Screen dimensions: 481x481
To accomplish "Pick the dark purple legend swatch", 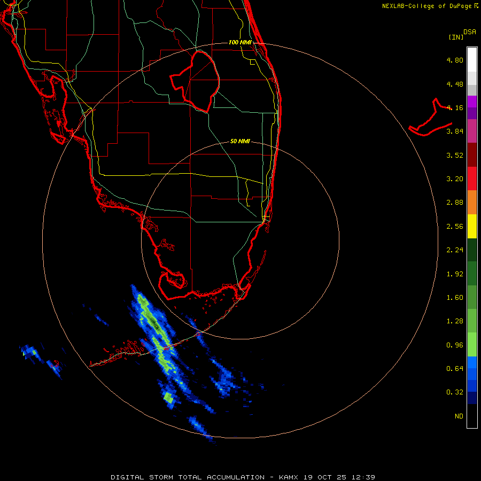I will [x=472, y=113].
